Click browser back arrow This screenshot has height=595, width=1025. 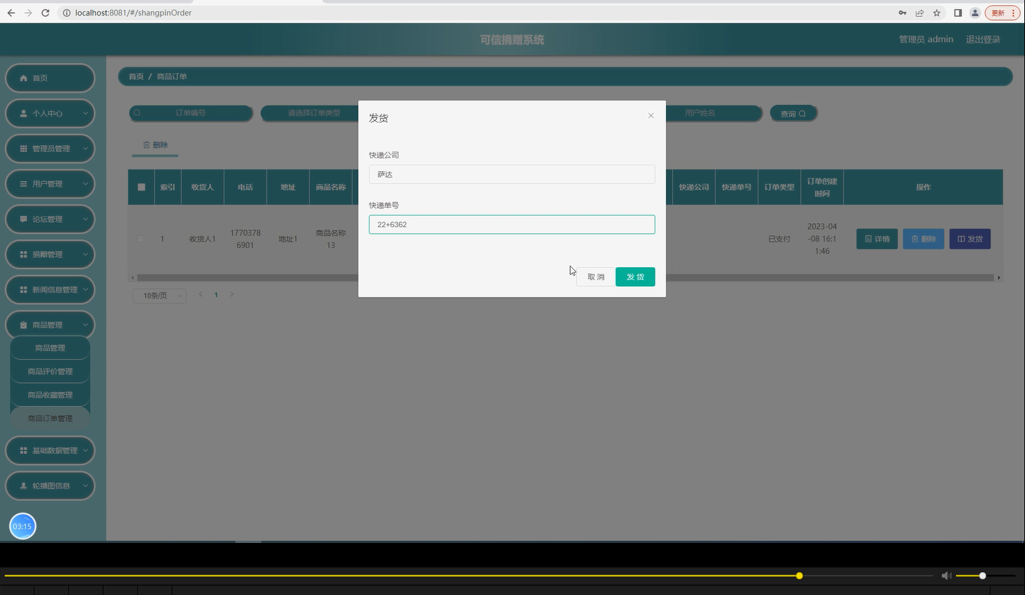pos(11,13)
